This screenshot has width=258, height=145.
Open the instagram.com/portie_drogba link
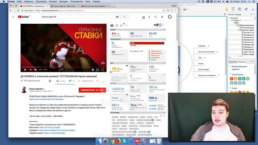coord(57,130)
